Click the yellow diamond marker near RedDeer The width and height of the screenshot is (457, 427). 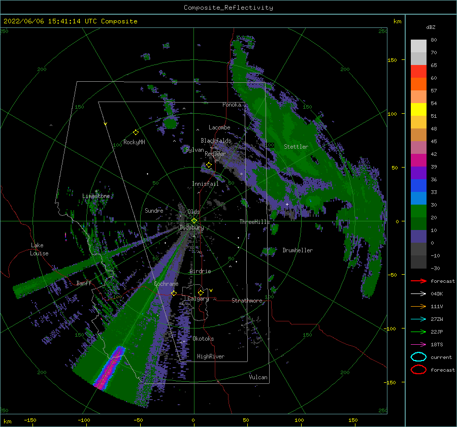coord(209,165)
